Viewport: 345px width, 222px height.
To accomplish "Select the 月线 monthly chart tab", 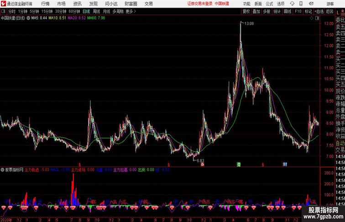I will click(x=106, y=11).
